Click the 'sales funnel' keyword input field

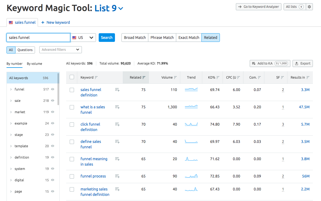pyautogui.click(x=38, y=38)
